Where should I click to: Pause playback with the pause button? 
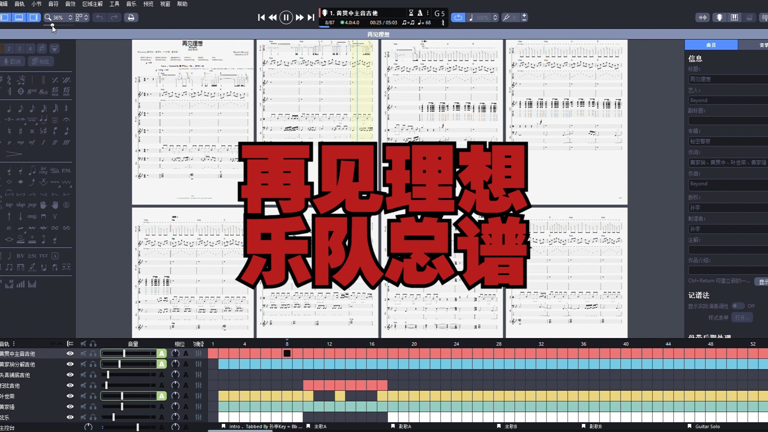pyautogui.click(x=286, y=17)
